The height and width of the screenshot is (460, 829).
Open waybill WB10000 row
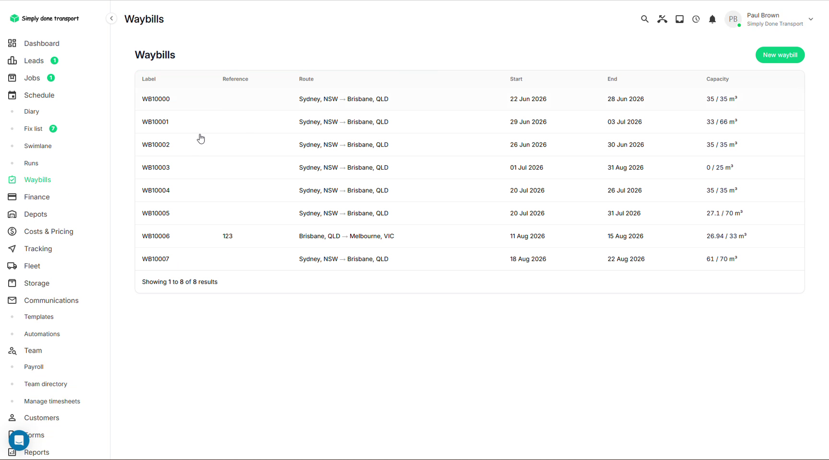pos(470,99)
